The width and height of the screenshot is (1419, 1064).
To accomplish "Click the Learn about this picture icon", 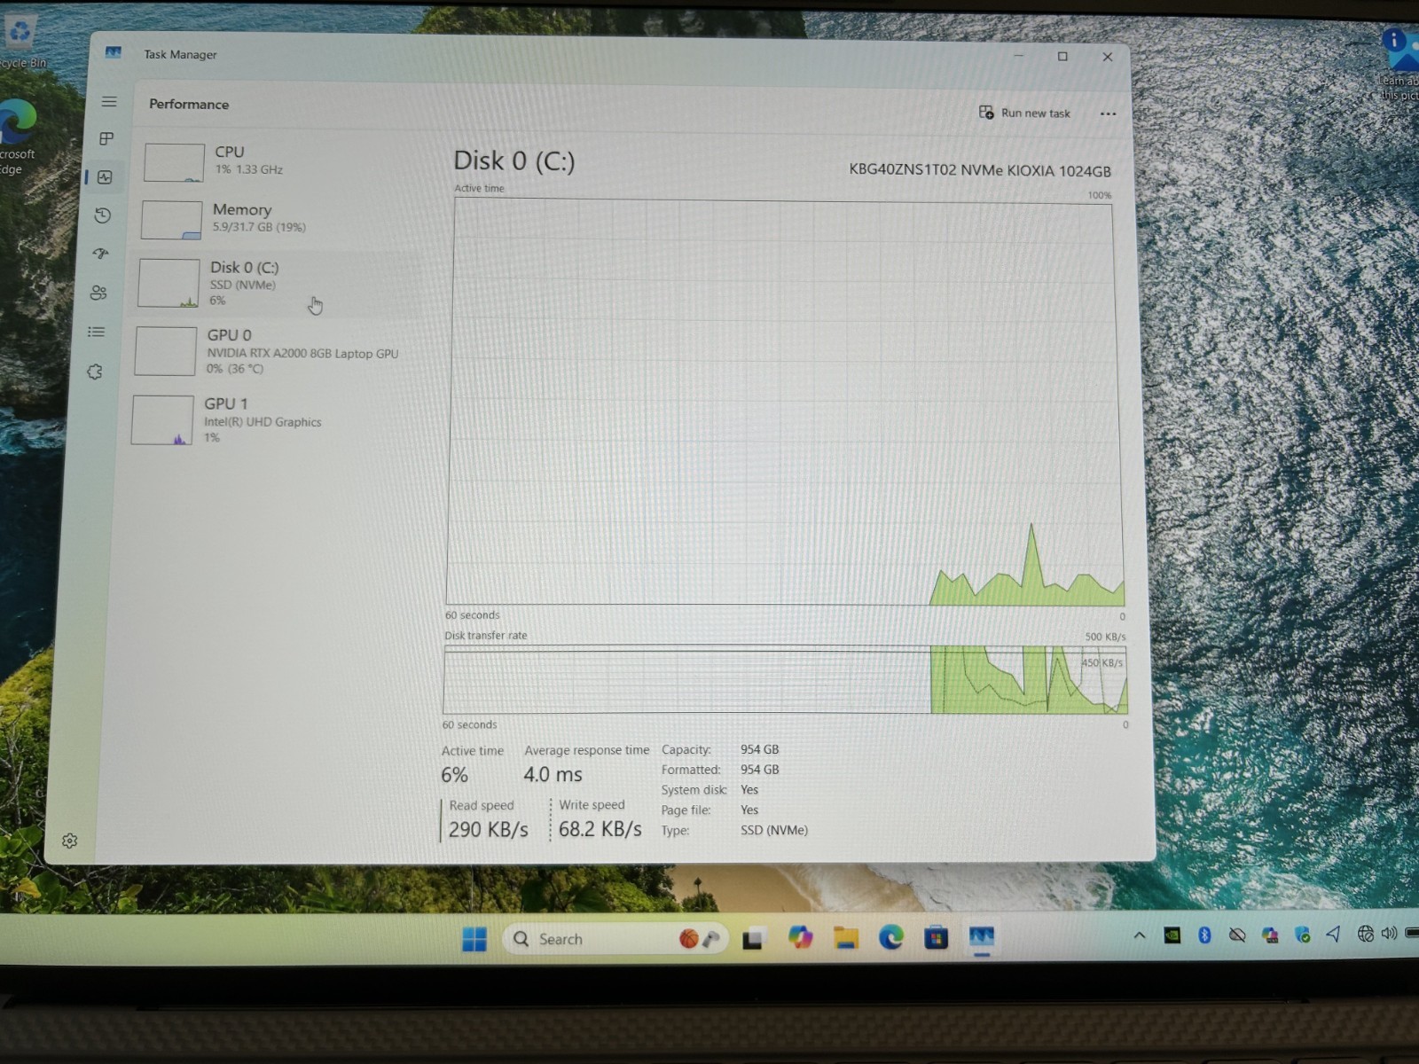I will [x=1399, y=62].
